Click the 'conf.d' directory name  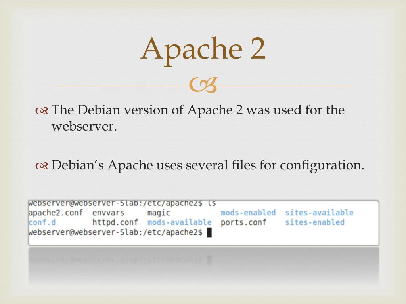(42, 222)
